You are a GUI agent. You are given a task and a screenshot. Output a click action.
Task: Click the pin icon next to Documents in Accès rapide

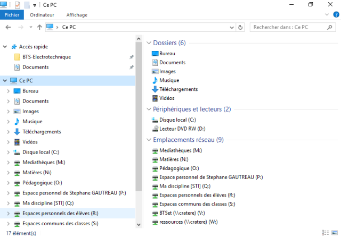tap(132, 67)
